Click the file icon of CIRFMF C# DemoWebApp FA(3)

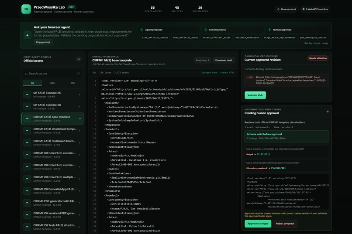pyautogui.click(x=27, y=191)
